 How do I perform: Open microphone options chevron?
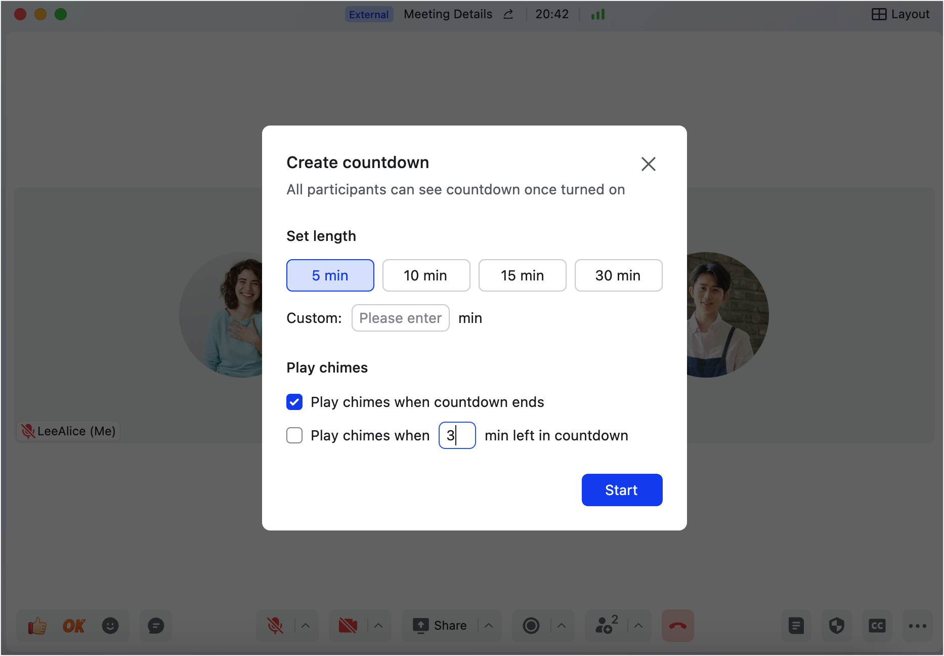tap(306, 626)
